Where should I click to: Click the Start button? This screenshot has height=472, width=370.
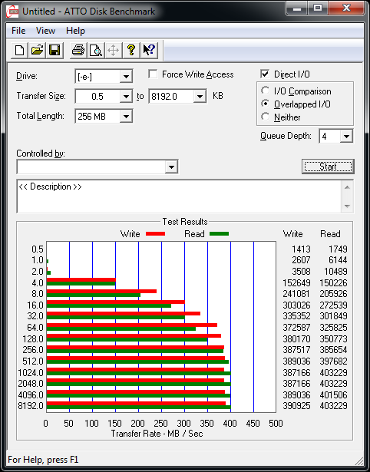pos(328,167)
